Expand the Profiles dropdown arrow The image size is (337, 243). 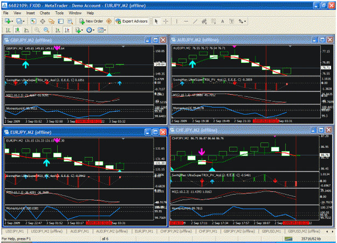[x=24, y=21]
